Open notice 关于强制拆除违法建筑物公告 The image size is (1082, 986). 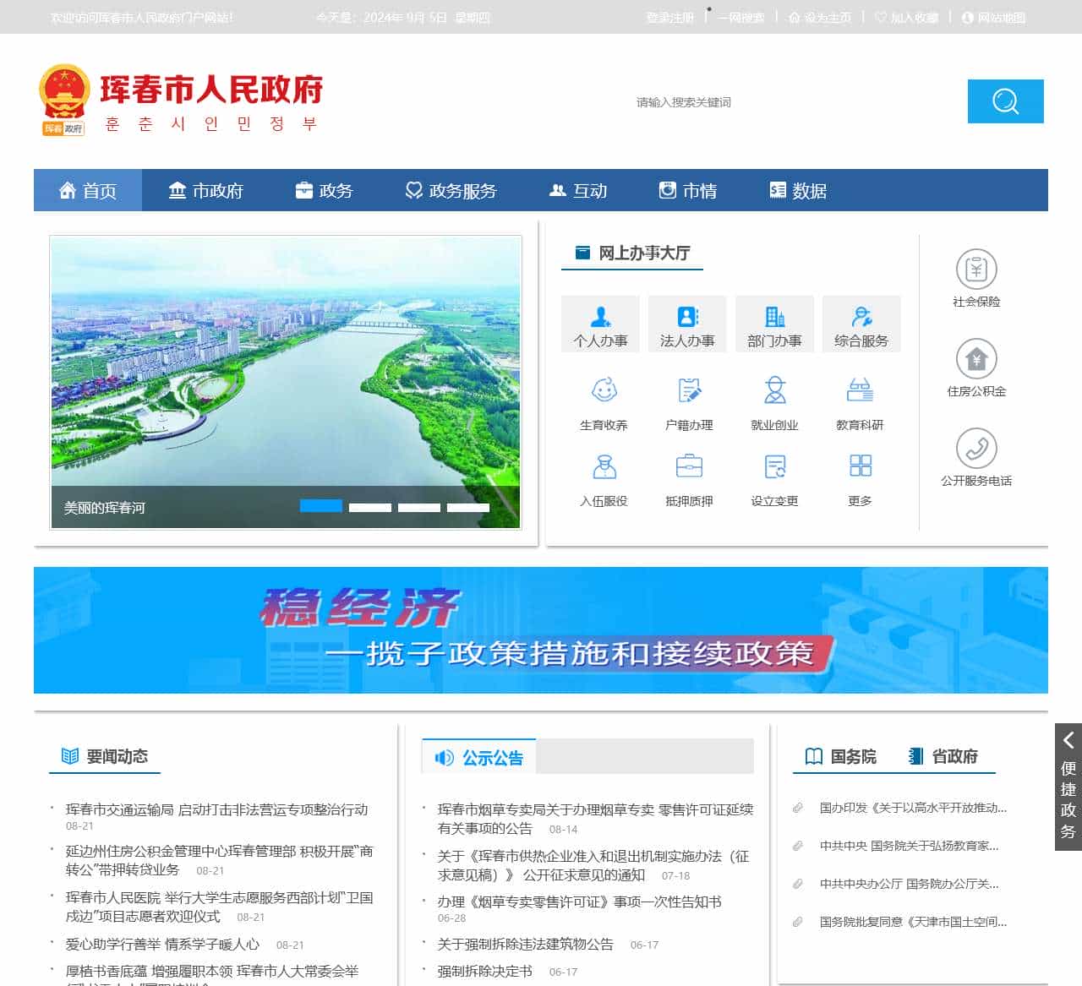click(526, 945)
